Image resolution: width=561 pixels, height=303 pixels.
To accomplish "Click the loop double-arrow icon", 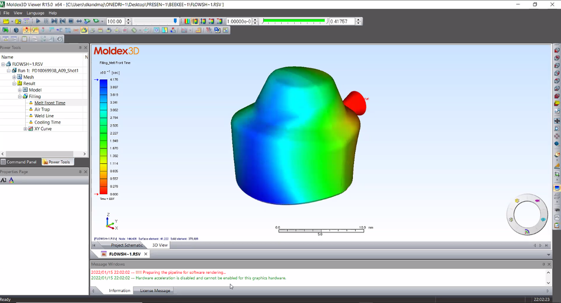I will 79,21.
